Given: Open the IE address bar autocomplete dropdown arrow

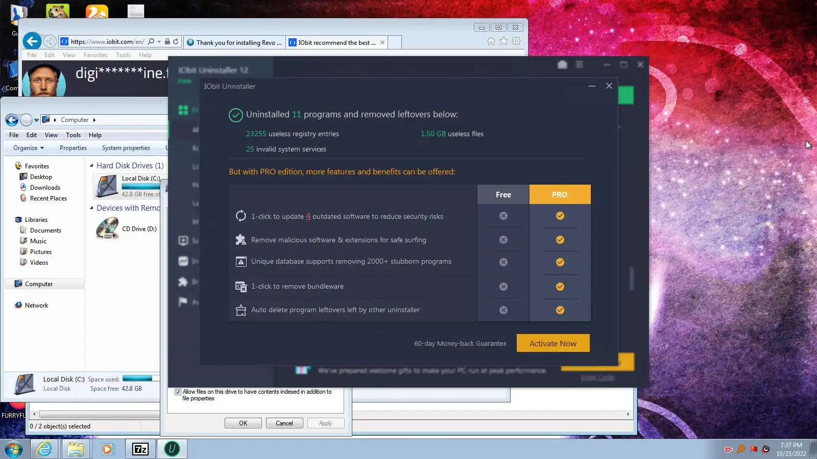Looking at the screenshot, I should point(159,42).
